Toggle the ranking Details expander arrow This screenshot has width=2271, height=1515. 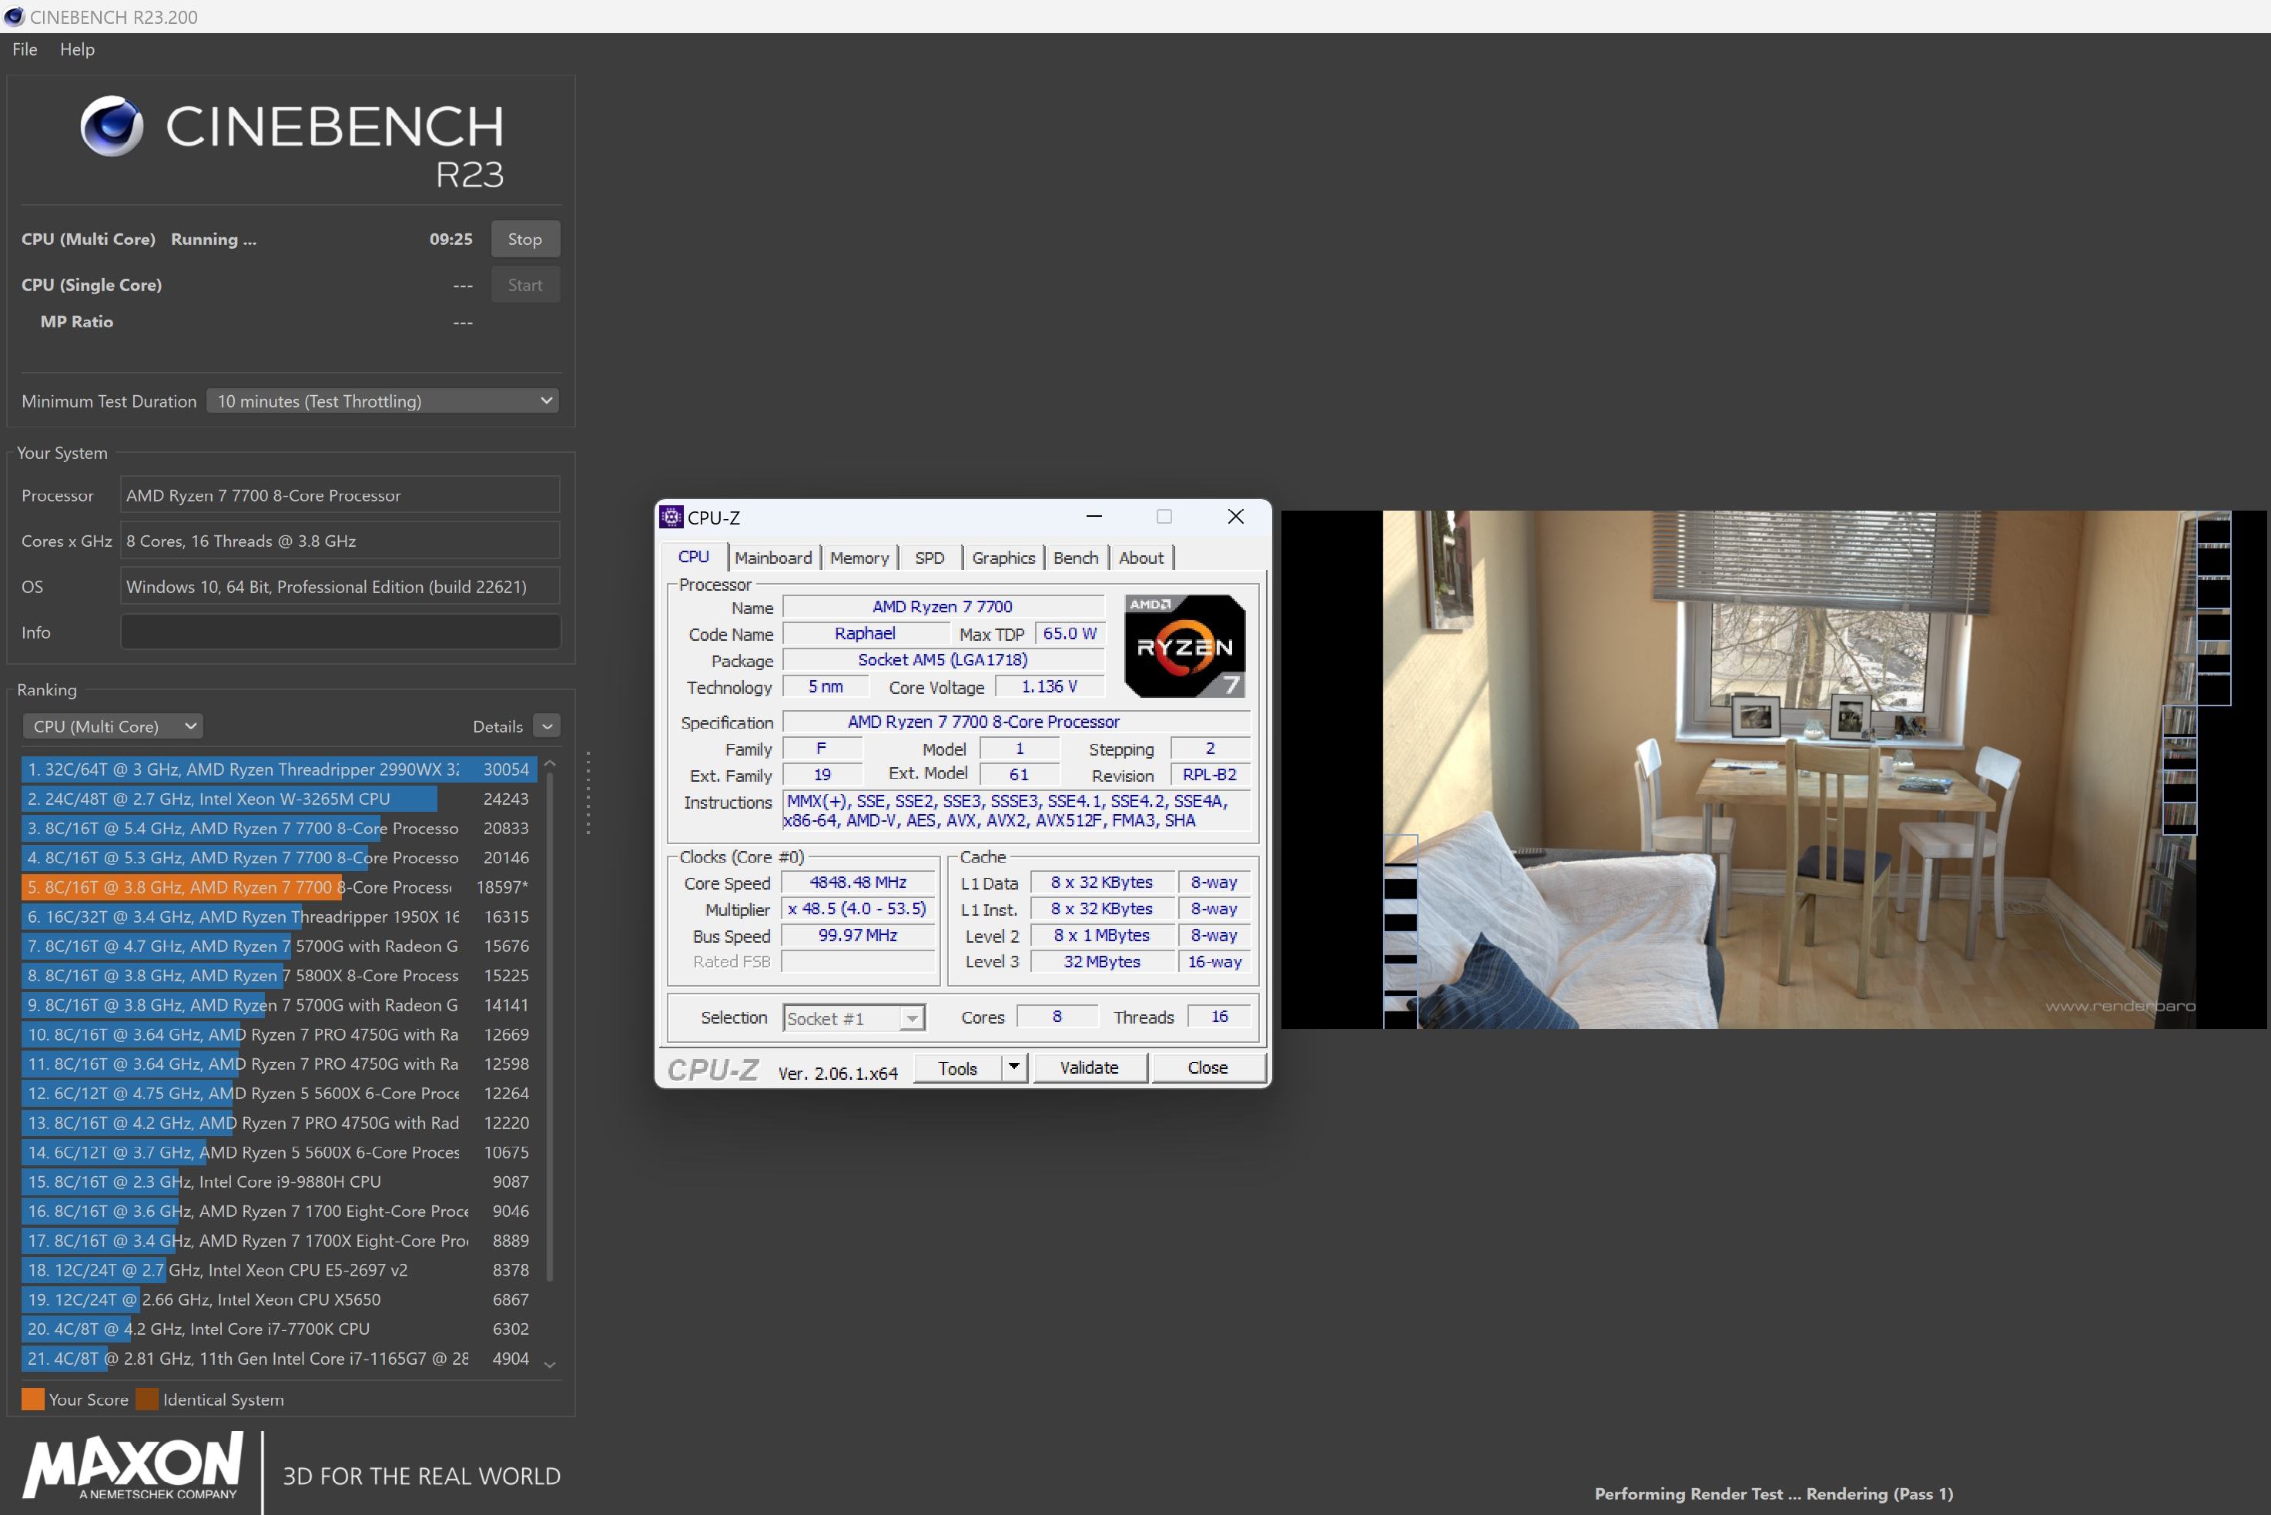click(x=547, y=726)
